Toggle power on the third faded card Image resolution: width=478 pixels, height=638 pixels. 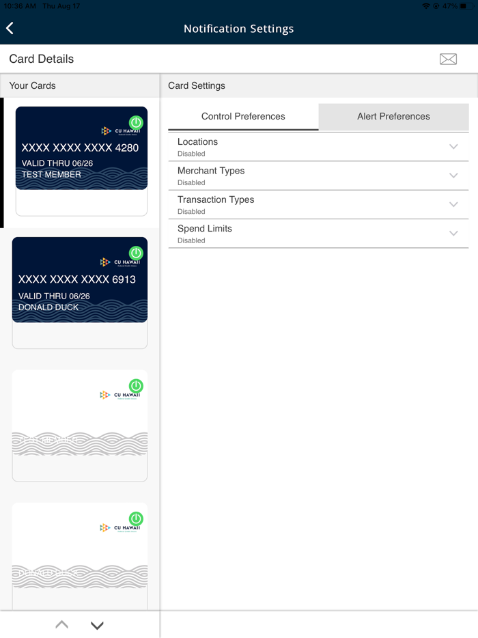tap(136, 385)
